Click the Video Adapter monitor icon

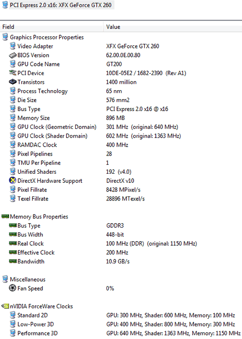[x=13, y=46]
